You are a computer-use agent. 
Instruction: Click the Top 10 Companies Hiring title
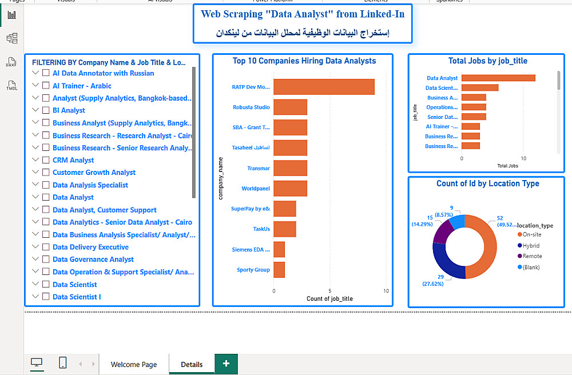[x=304, y=61]
